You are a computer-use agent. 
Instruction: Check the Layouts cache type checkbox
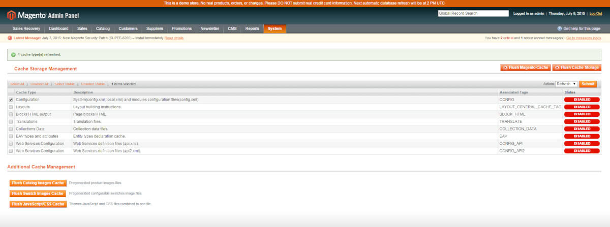[x=11, y=107]
